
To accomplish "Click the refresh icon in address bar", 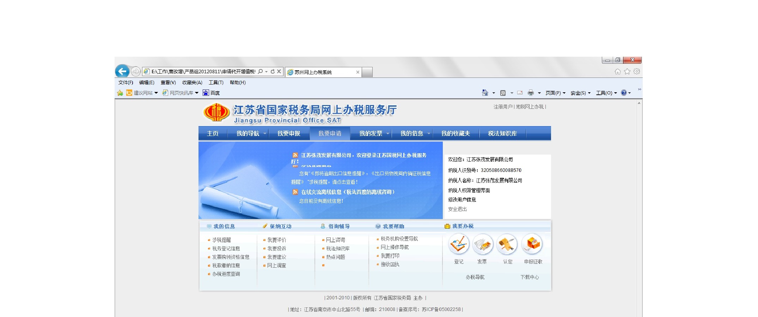I will pyautogui.click(x=273, y=72).
